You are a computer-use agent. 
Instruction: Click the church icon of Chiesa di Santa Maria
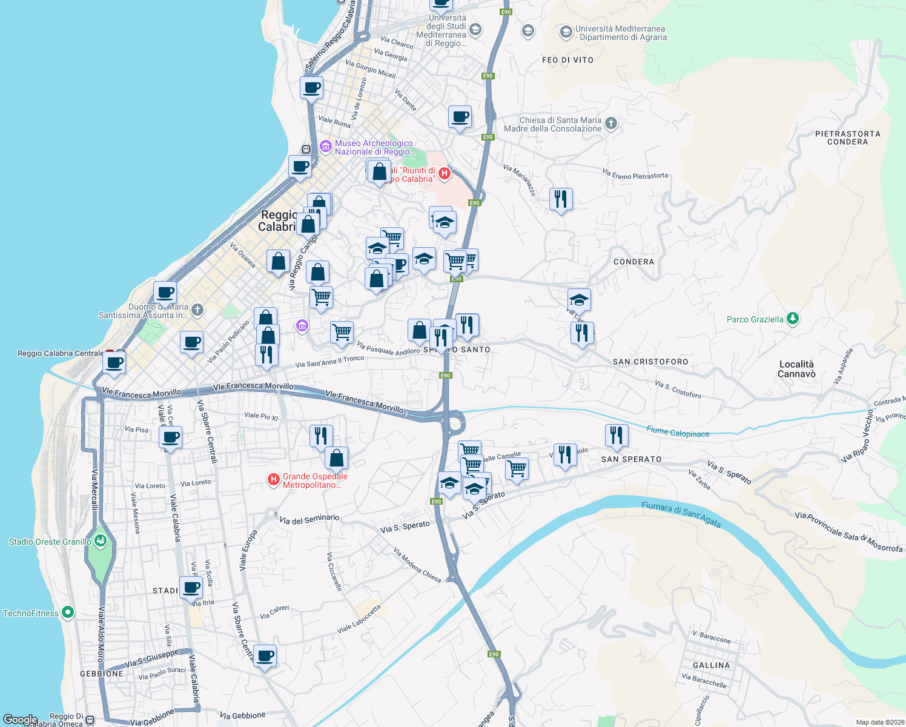[x=610, y=124]
